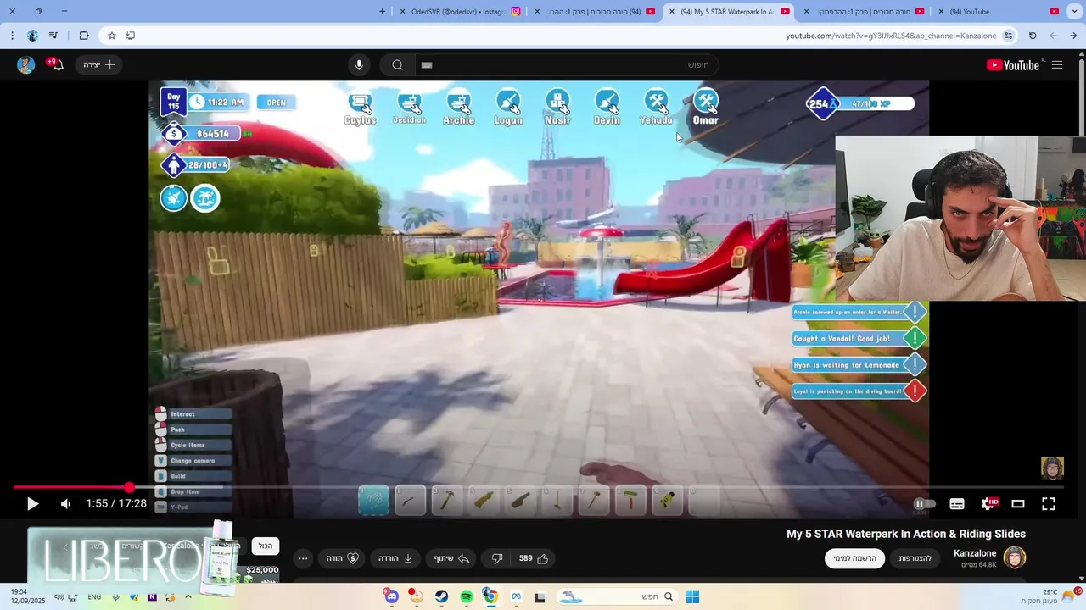1086x610 pixels.
Task: Click the red video progress bar
Action: pos(71,487)
